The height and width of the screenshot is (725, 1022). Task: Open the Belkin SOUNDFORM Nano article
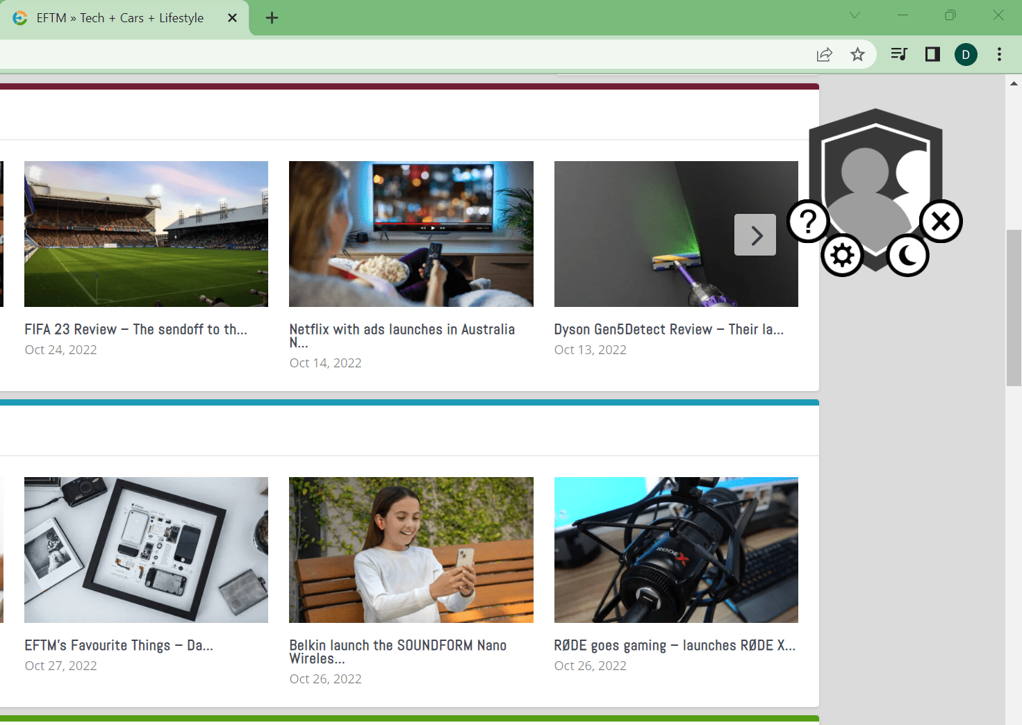coord(398,651)
